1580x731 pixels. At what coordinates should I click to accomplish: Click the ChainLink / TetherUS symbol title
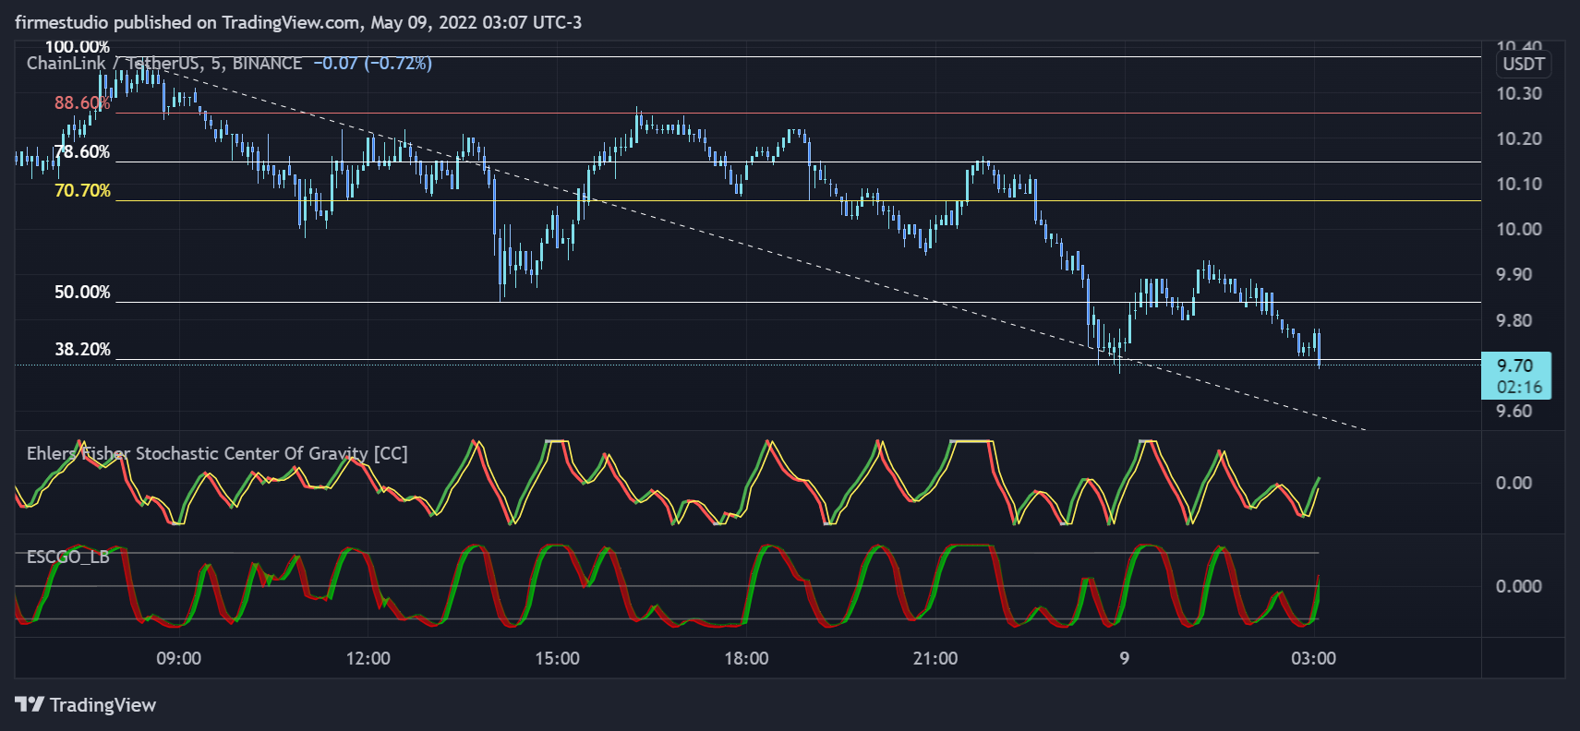point(164,64)
